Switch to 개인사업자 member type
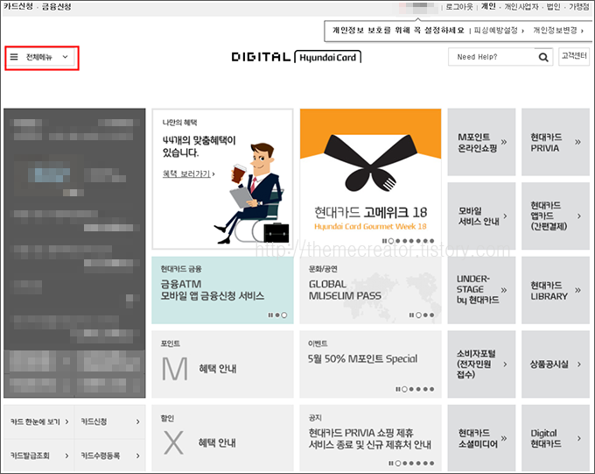 tap(521, 7)
